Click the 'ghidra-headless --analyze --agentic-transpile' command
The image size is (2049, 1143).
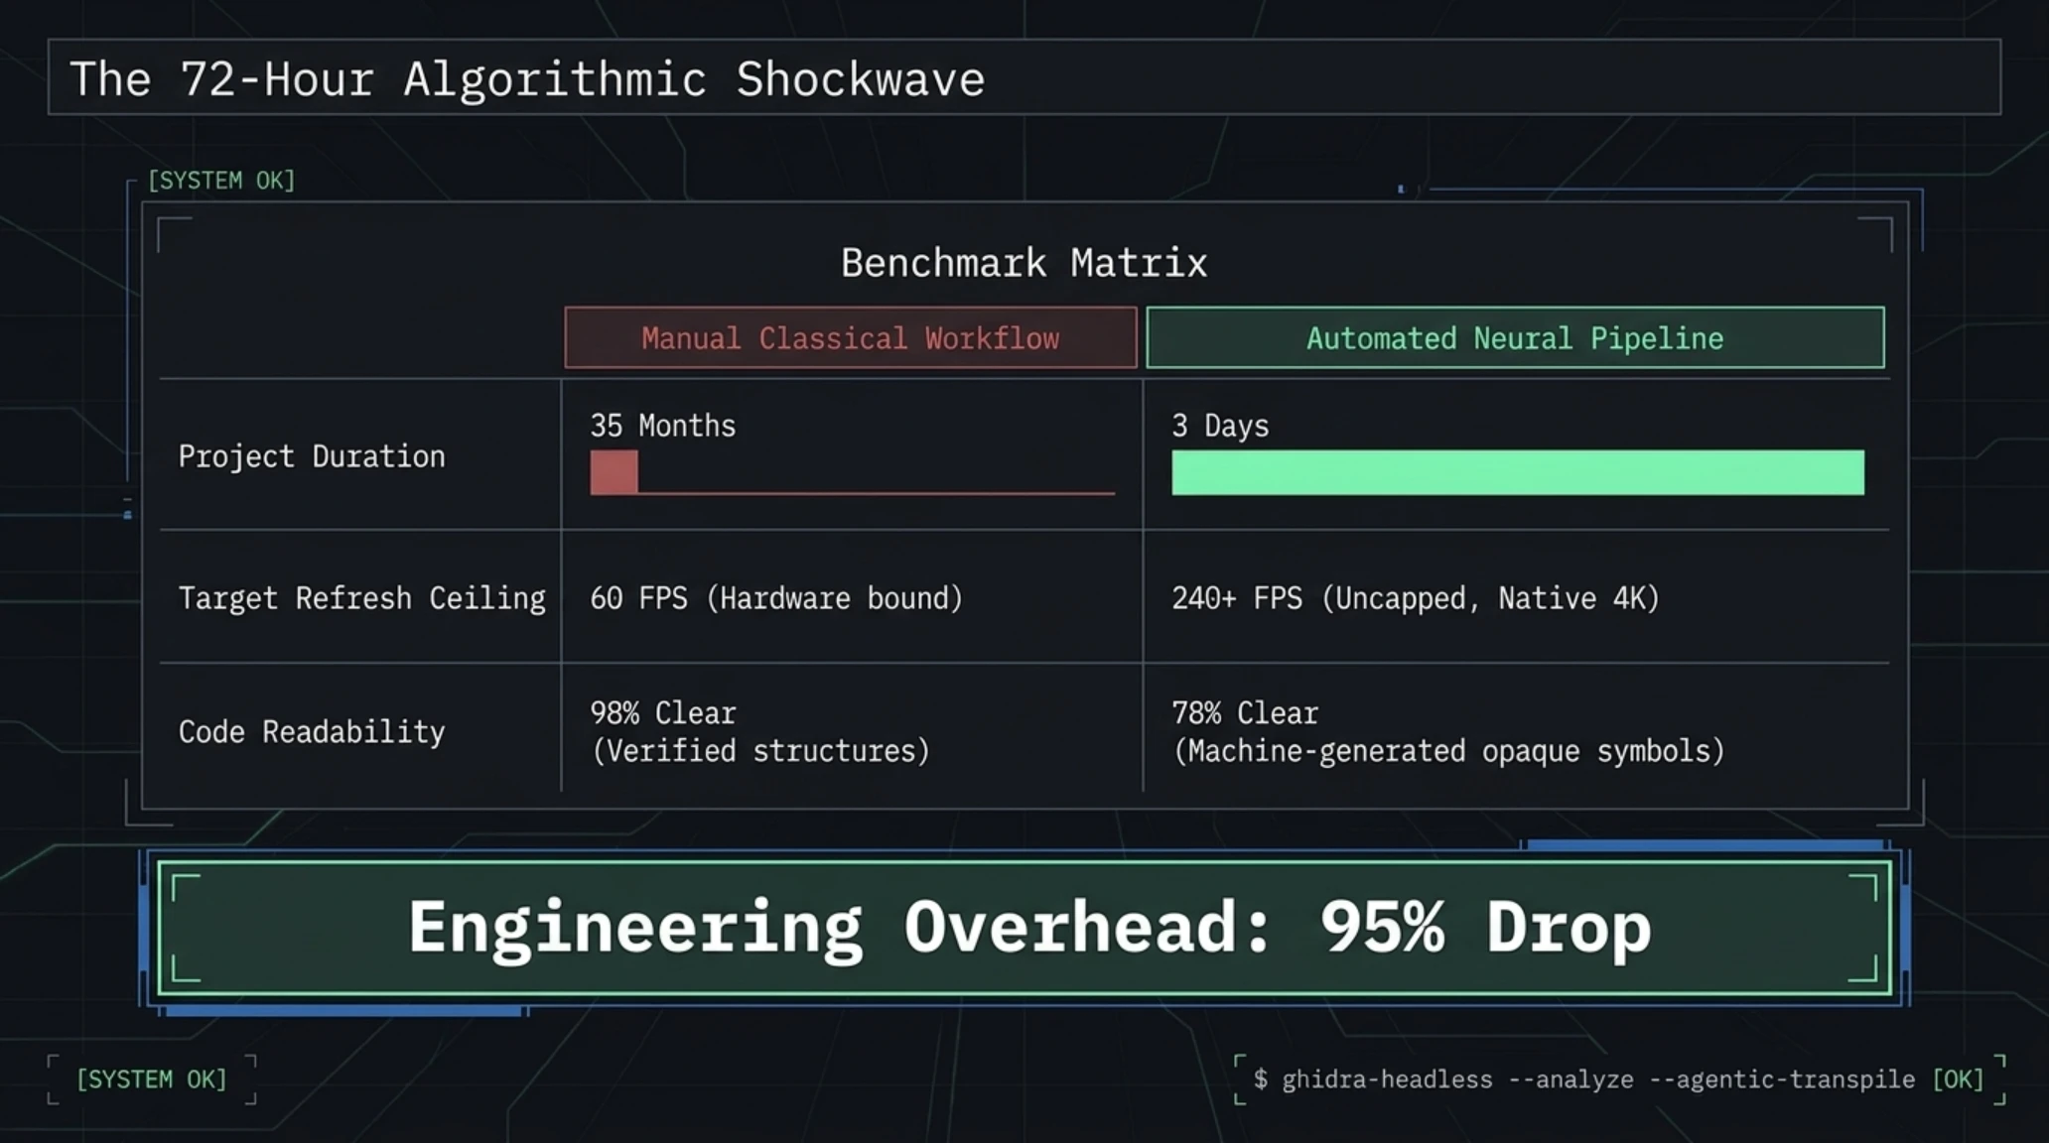pyautogui.click(x=1598, y=1079)
